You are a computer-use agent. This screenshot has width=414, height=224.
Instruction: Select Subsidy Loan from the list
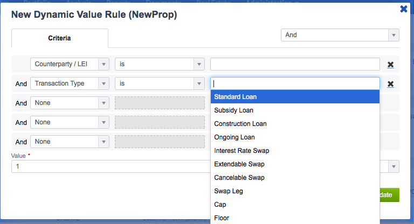tap(295, 110)
